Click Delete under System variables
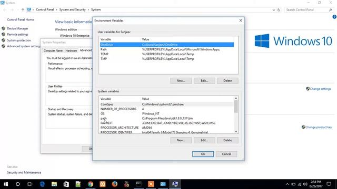 click(x=227, y=140)
